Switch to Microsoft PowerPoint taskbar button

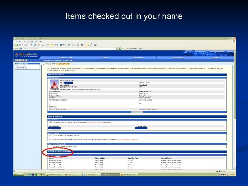coord(129,175)
